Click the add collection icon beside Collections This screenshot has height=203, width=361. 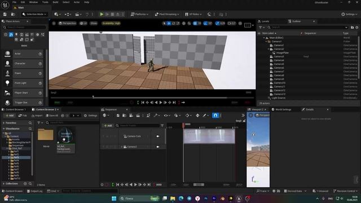click(25, 184)
